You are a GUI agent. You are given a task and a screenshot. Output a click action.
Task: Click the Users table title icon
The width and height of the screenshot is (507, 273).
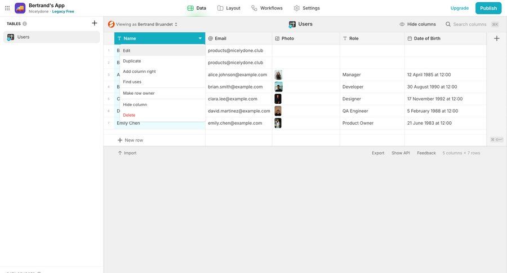(x=292, y=24)
